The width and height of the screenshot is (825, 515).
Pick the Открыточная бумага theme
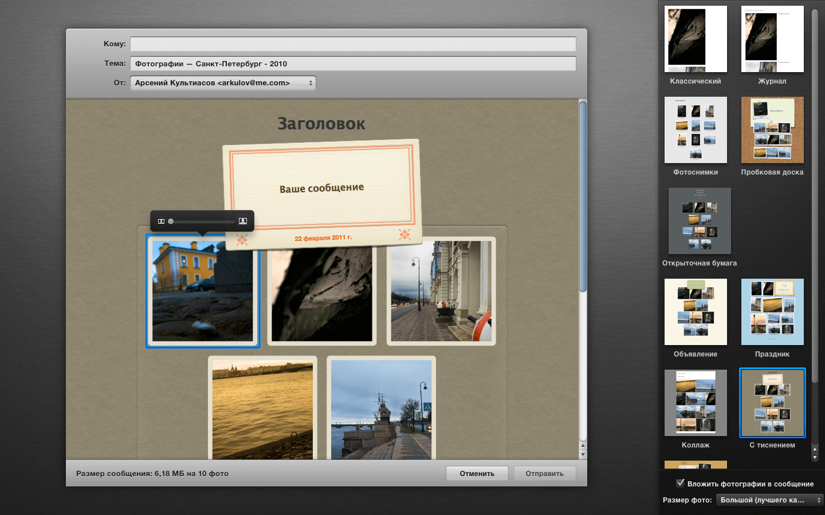click(700, 221)
